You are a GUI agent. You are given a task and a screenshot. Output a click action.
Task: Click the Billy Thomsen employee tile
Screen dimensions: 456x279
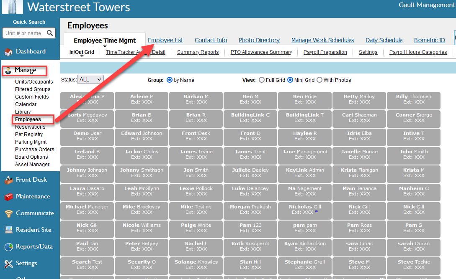(x=414, y=100)
